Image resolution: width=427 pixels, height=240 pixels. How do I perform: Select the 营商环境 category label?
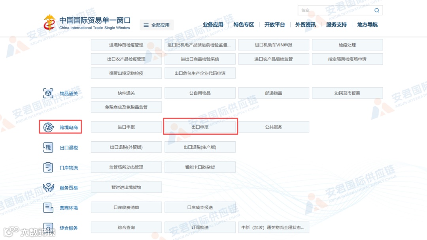(69, 208)
